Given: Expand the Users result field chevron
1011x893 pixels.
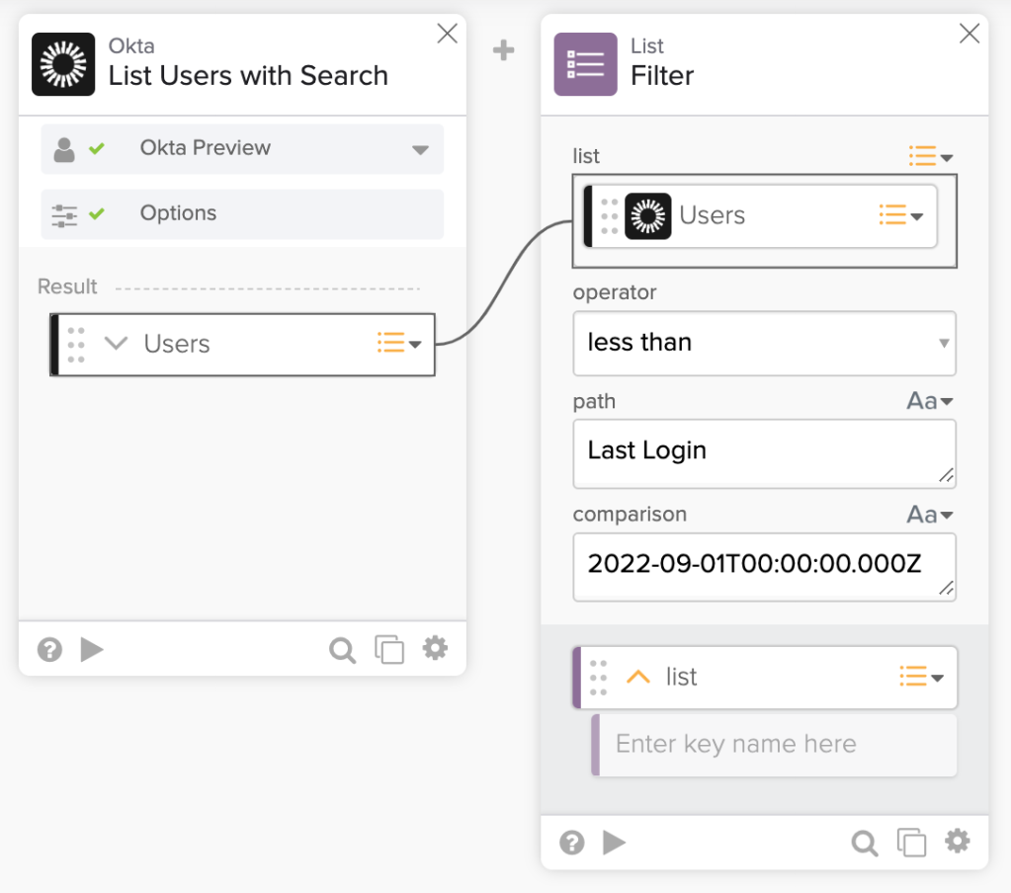Looking at the screenshot, I should 117,344.
